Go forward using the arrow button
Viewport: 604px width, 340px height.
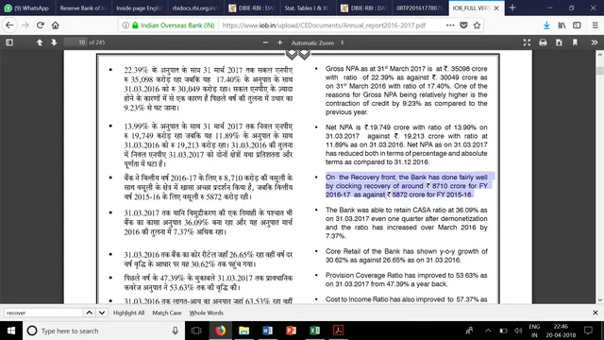coord(25,25)
